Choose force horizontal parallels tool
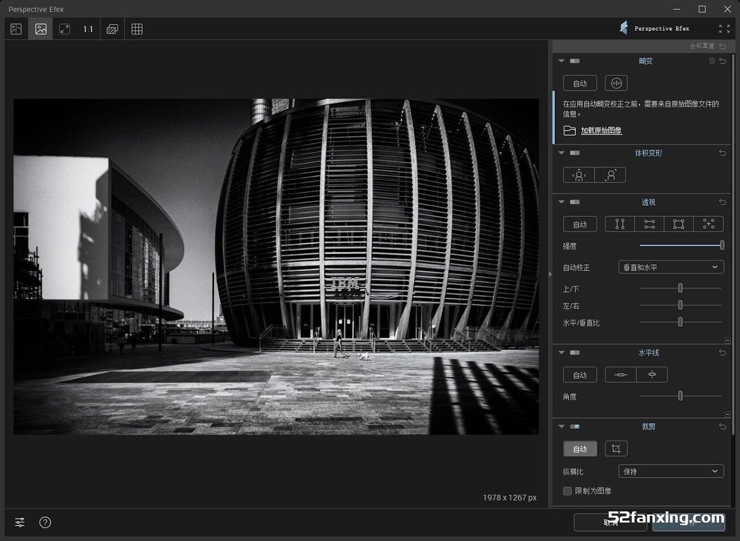Screen dimensions: 740x541 point(649,224)
